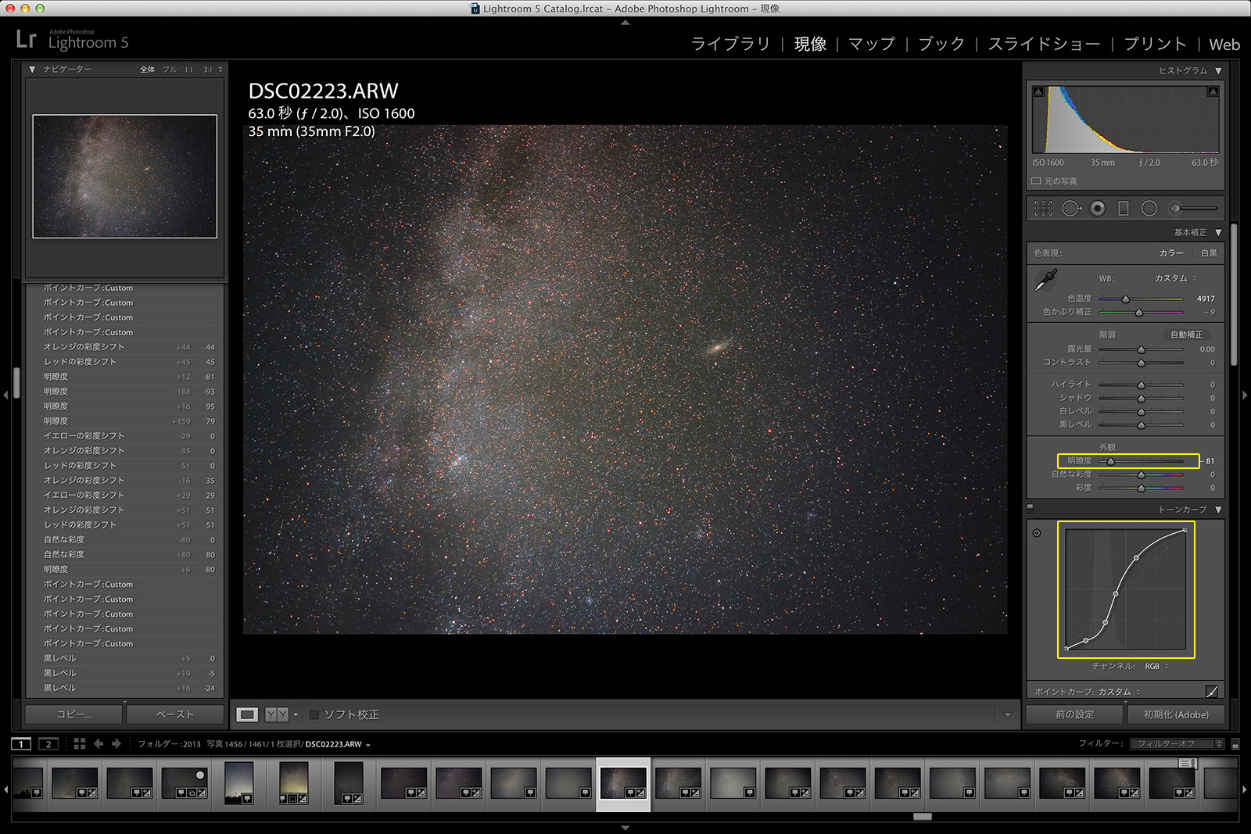Toggle the Tone Curve panel on/off switch
The image size is (1251, 834).
coord(1031,508)
